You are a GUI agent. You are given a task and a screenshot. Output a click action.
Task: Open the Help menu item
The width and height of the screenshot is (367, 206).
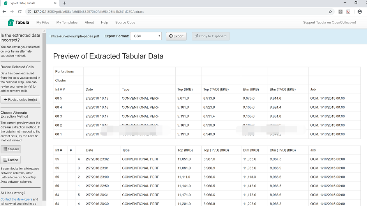click(x=104, y=23)
